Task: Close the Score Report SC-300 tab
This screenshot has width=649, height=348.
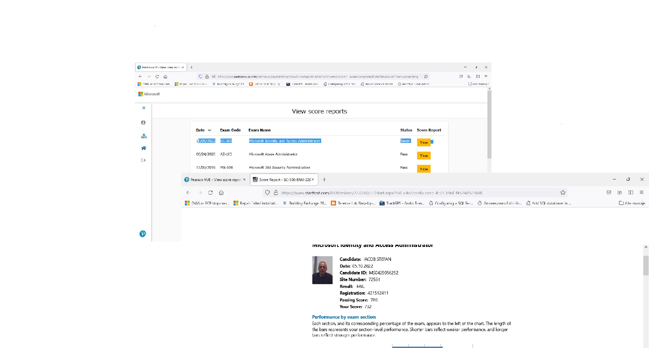Action: click(313, 180)
